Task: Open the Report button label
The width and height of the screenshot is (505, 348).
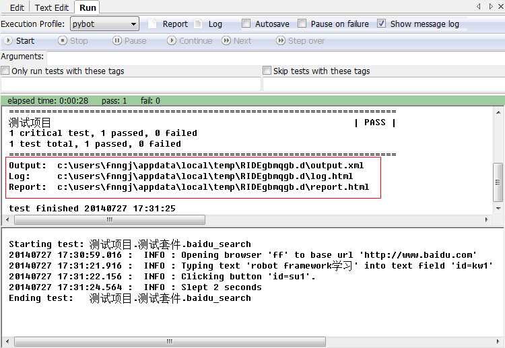Action: click(x=175, y=24)
